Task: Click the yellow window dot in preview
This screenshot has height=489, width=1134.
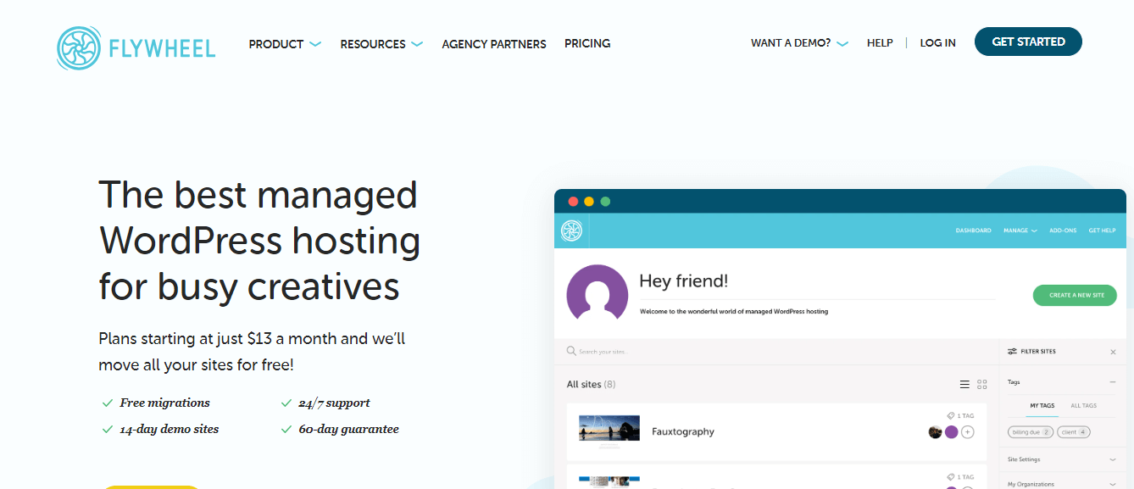Action: pyautogui.click(x=589, y=202)
